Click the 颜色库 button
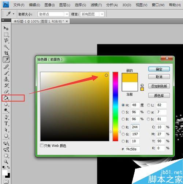The image size is (183, 184). pyautogui.click(x=159, y=95)
